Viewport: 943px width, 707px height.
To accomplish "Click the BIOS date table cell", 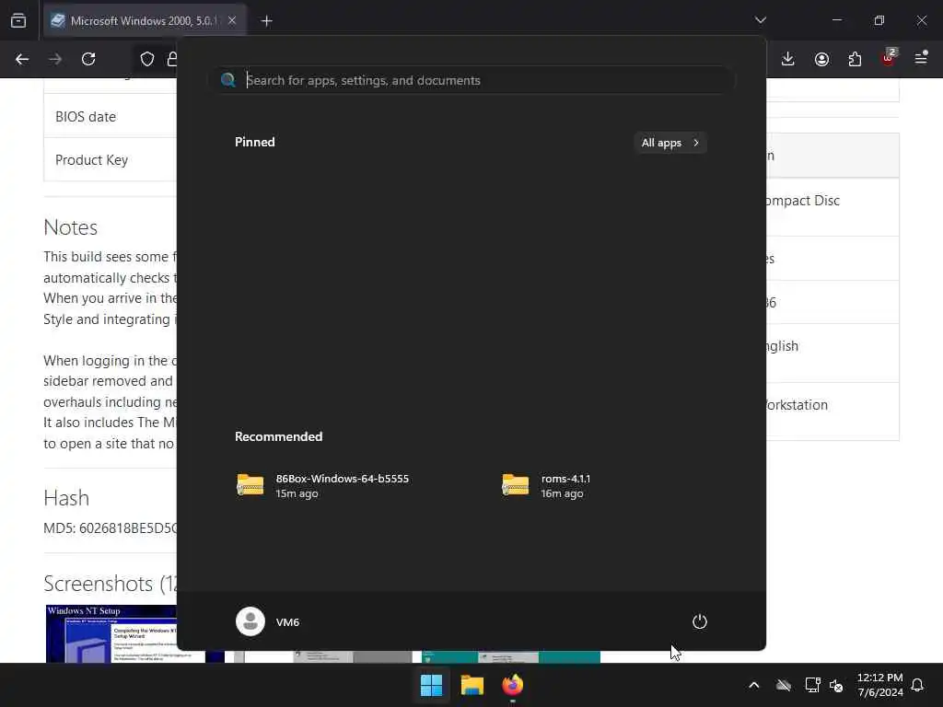I will [111, 117].
